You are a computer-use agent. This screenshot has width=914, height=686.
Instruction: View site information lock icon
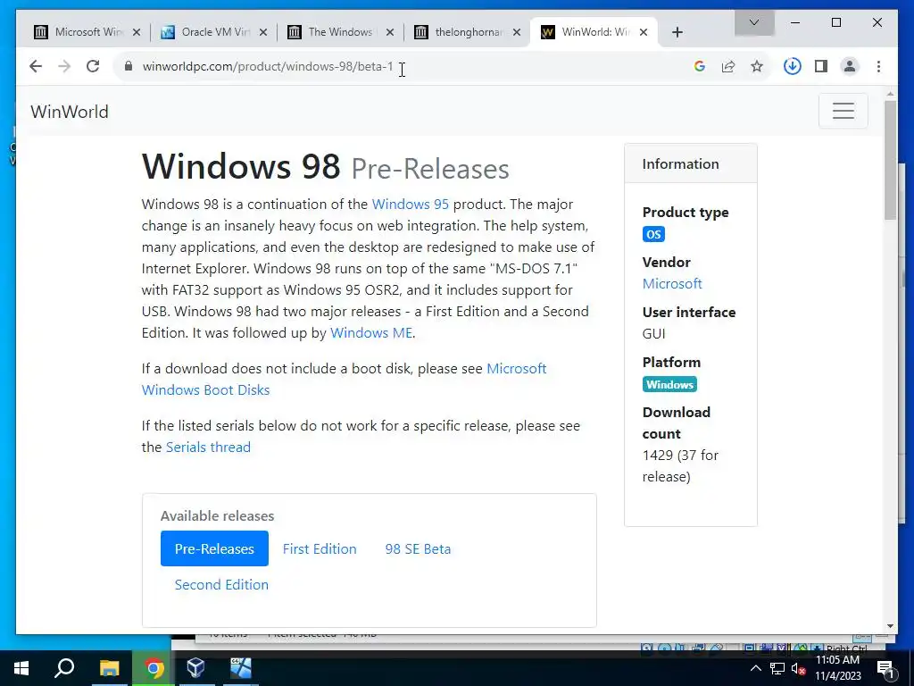129,66
